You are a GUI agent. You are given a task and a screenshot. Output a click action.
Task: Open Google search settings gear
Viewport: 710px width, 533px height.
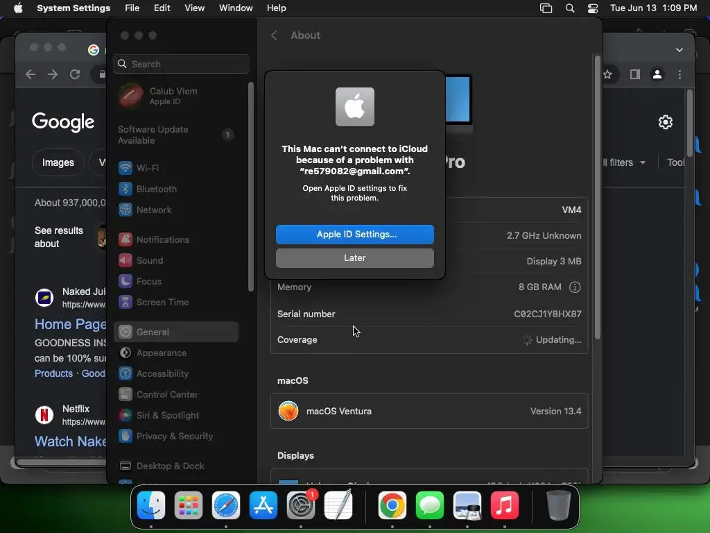point(665,122)
